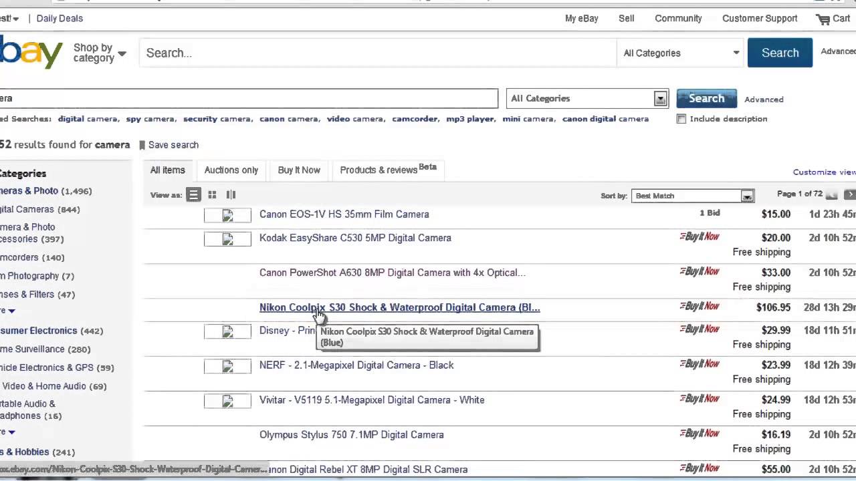This screenshot has height=481, width=856.
Task: Select the Buy It Now tab
Action: point(299,170)
